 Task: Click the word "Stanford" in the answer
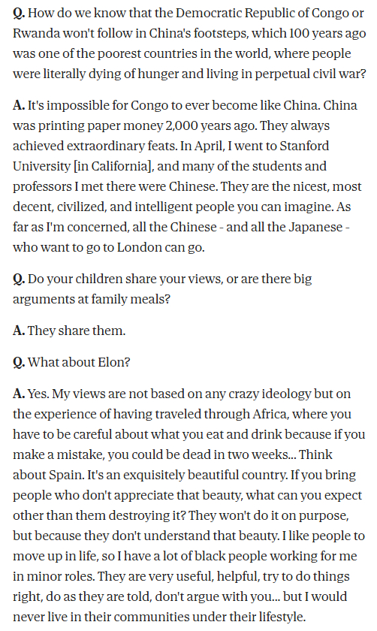(304, 146)
